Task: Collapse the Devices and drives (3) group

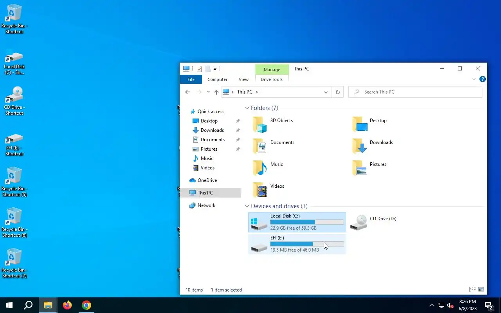Action: click(x=247, y=206)
